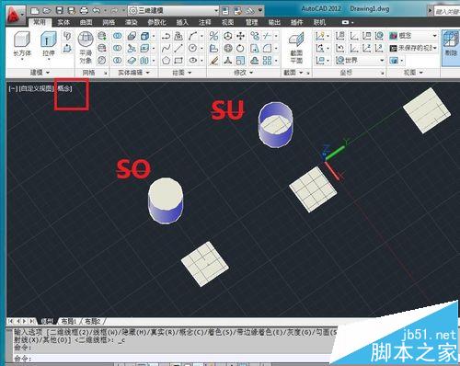This screenshot has height=366, width=460.
Task: Click the Open file icon in quick access toolbar
Action: tap(47, 10)
